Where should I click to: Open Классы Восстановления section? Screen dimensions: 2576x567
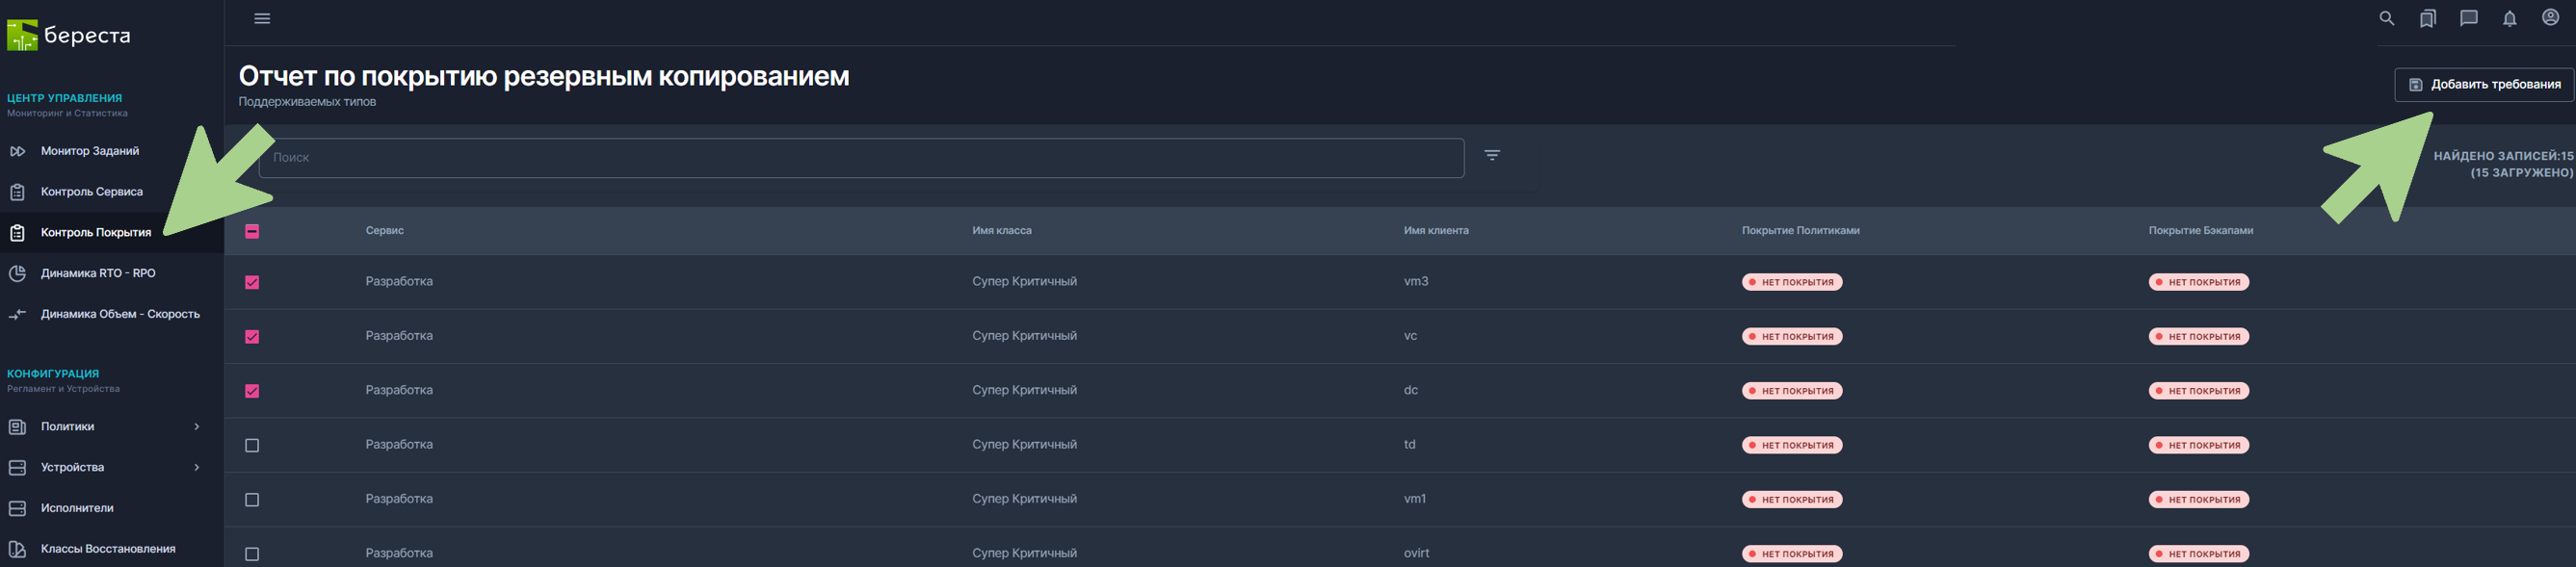point(108,549)
